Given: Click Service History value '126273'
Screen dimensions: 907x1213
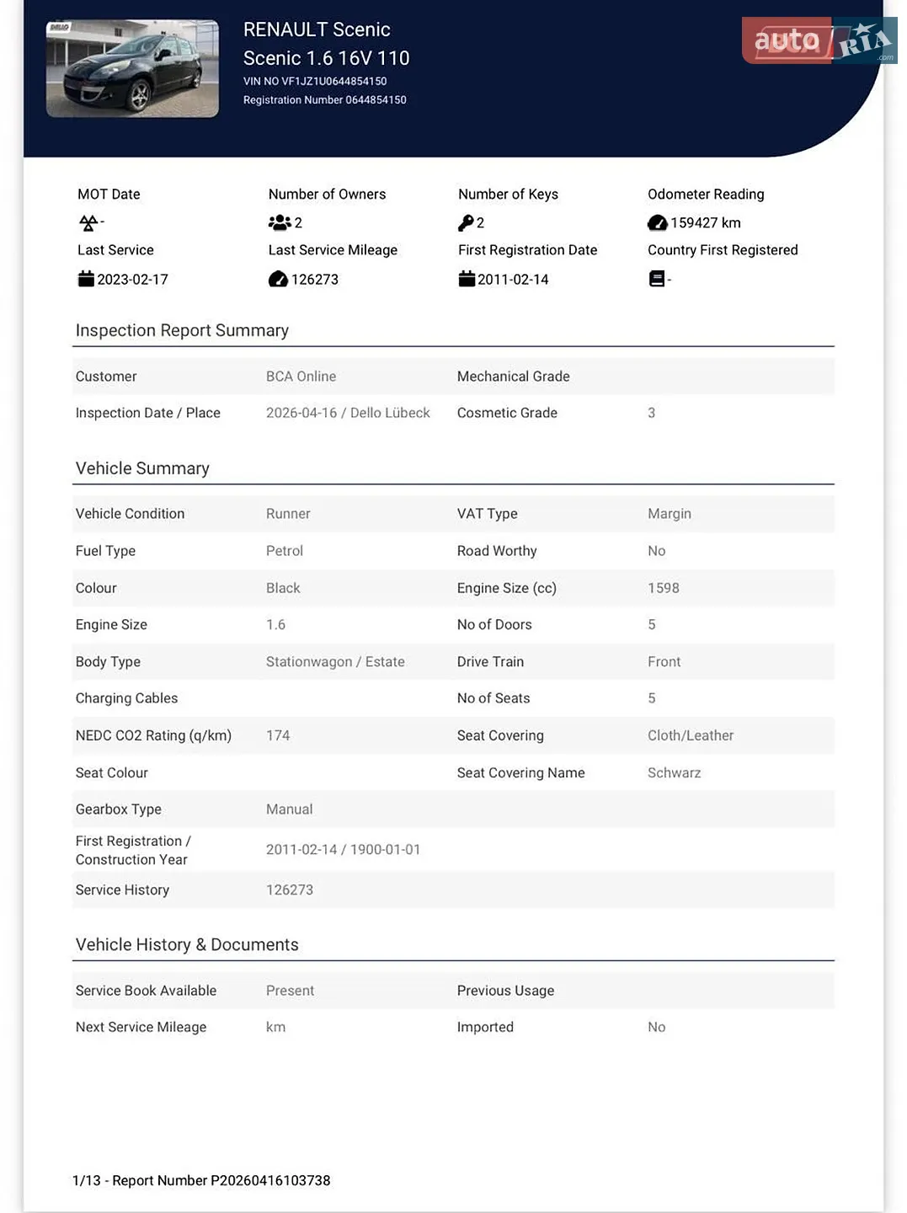Looking at the screenshot, I should click(290, 890).
